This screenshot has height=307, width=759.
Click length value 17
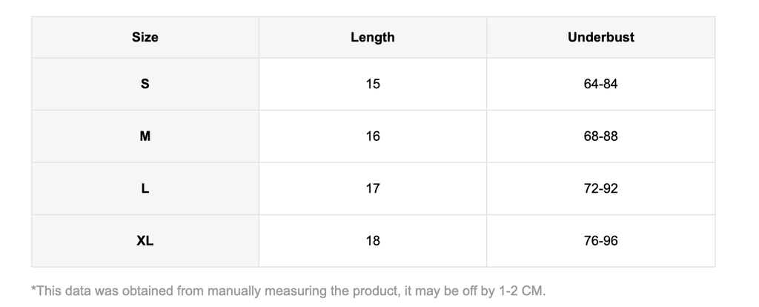(x=372, y=188)
